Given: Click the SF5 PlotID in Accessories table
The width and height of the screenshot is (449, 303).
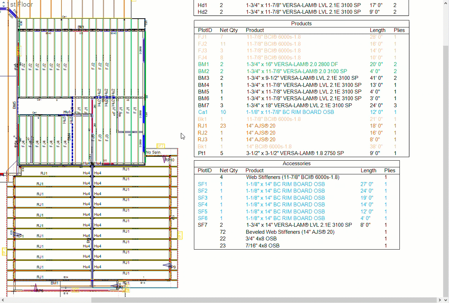Looking at the screenshot, I should coord(202,212).
